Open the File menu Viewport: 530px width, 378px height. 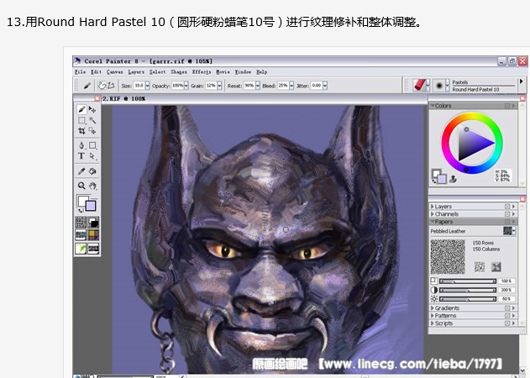click(80, 72)
